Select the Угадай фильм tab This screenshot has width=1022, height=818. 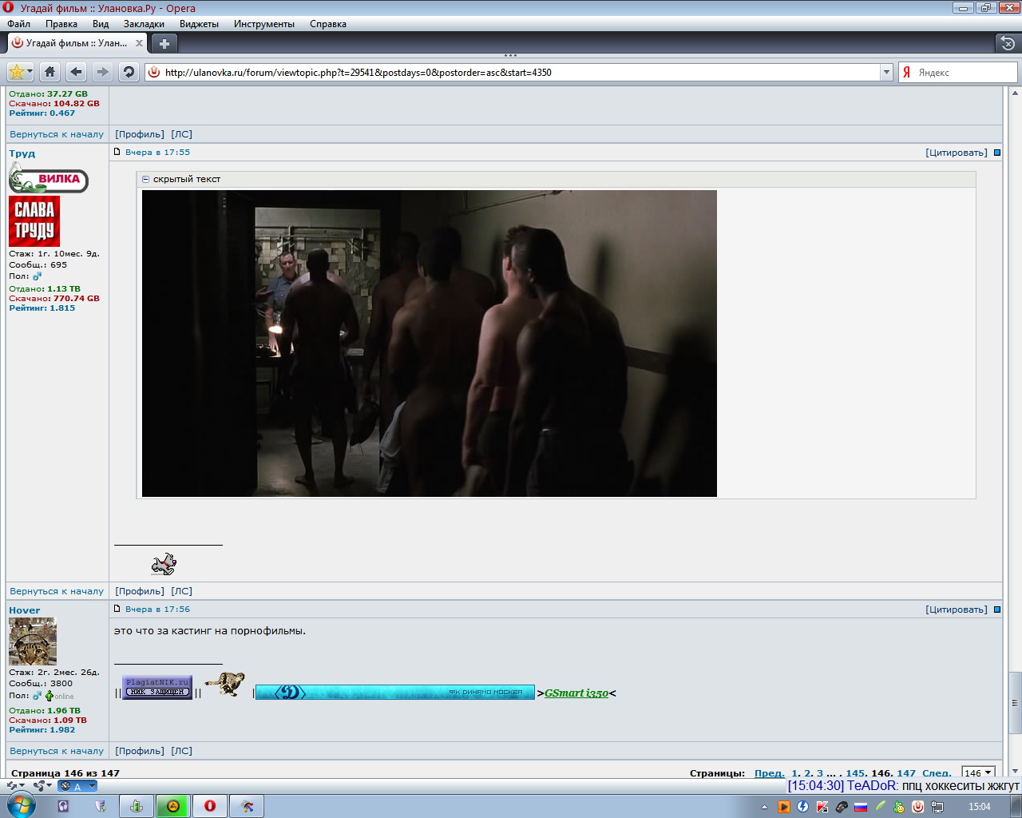coord(77,43)
